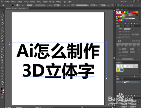The height and width of the screenshot is (108, 141).
Task: Select the Type tool
Action: coord(2,25)
